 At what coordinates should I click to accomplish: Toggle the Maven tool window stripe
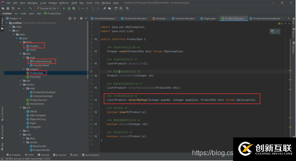coord(293,33)
